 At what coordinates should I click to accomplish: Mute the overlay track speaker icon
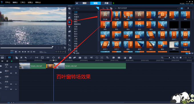tap(11, 73)
